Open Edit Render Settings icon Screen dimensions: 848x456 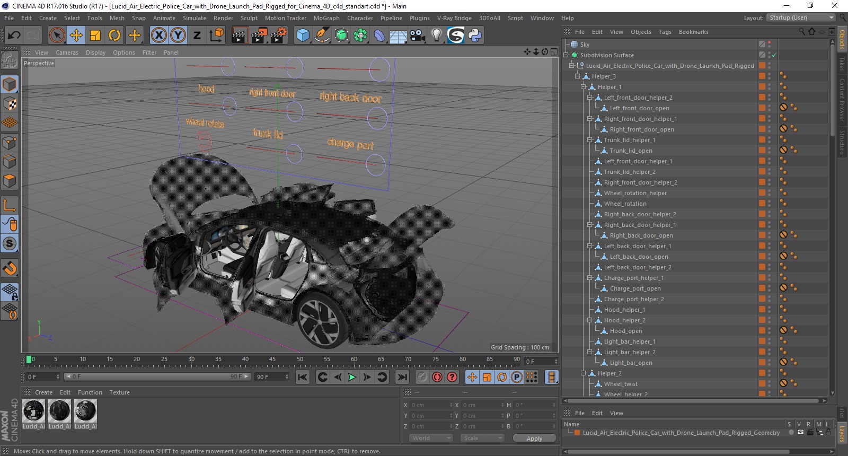[279, 36]
